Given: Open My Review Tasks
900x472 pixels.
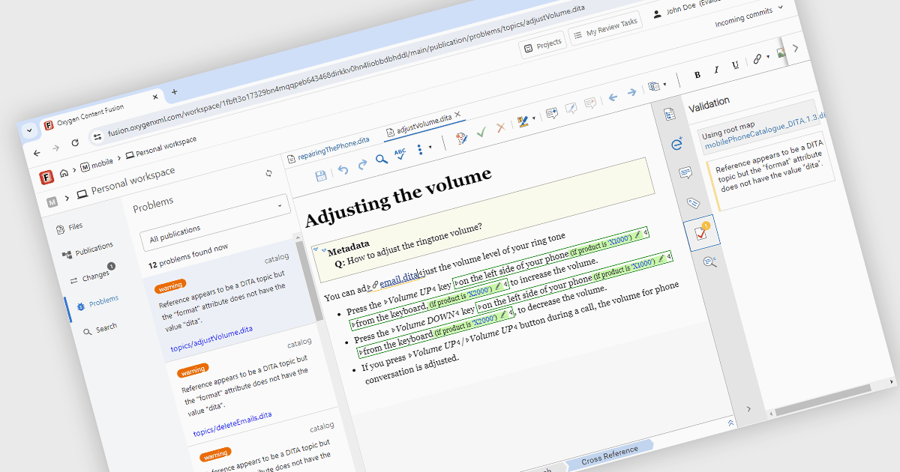Looking at the screenshot, I should (x=605, y=29).
